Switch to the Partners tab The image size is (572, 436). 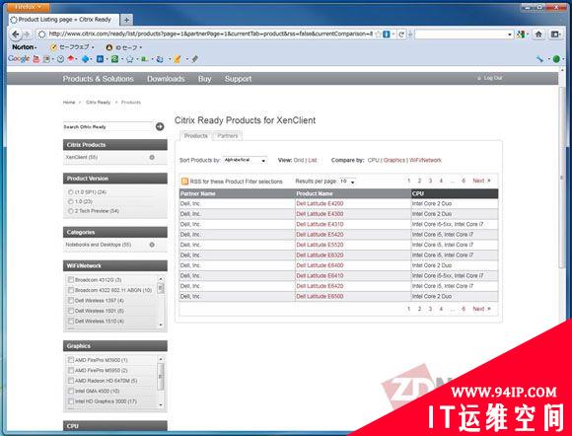pos(228,136)
